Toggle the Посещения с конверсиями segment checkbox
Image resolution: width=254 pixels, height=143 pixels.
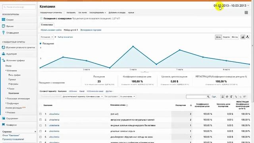pos(41,19)
